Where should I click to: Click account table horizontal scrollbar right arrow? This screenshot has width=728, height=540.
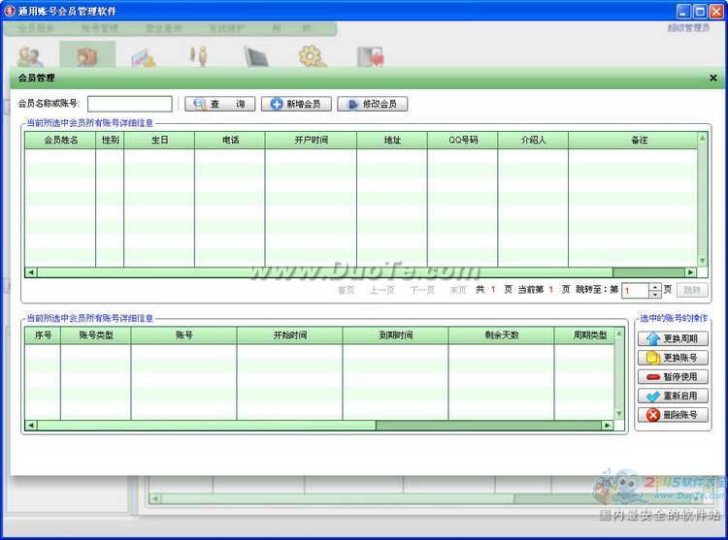608,425
